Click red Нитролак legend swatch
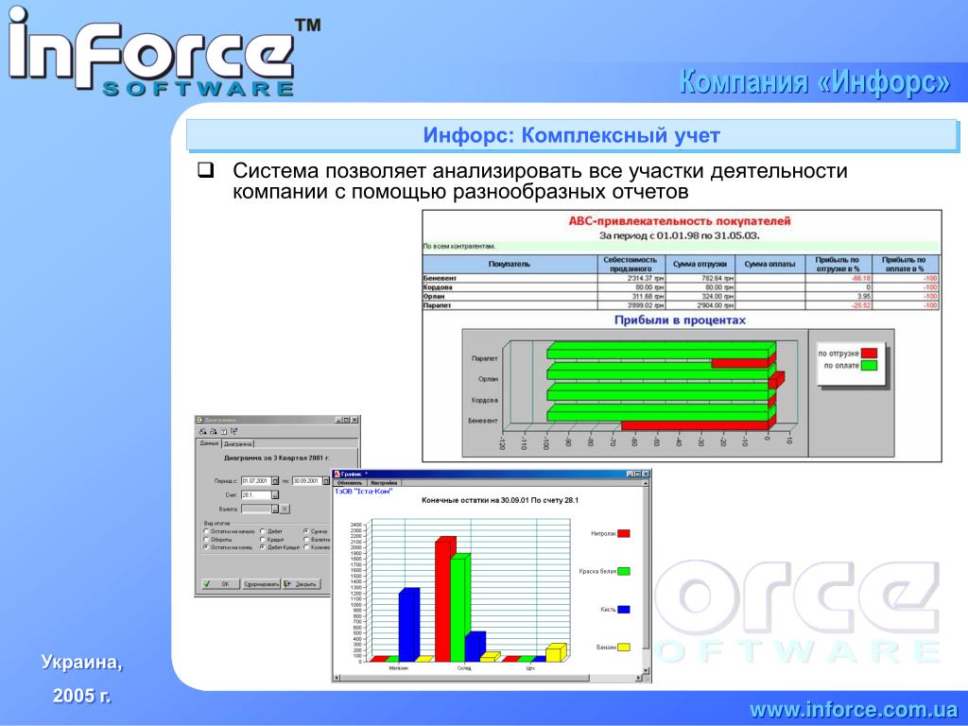 point(624,533)
